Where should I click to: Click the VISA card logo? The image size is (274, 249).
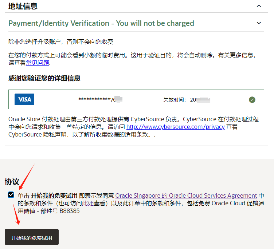24,99
